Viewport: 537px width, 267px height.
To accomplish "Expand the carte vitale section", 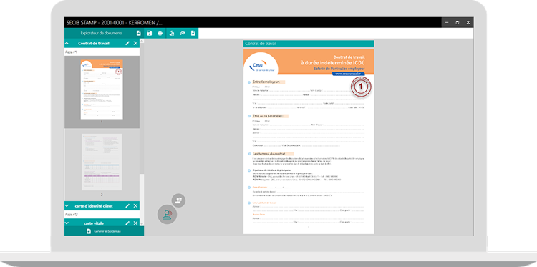I will 67,223.
